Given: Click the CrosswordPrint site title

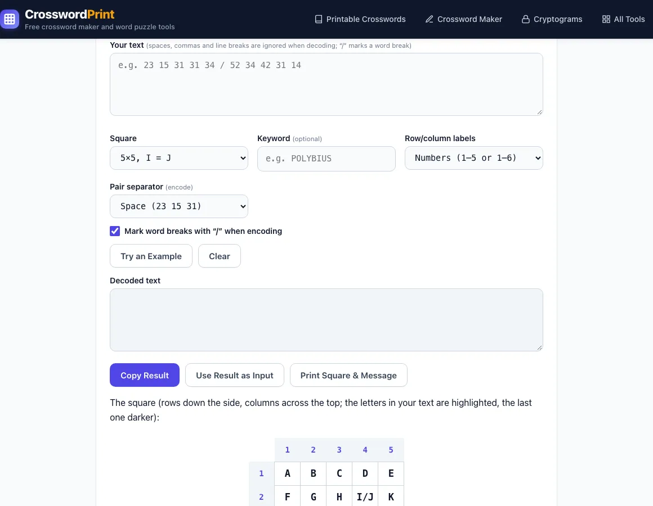Looking at the screenshot, I should point(70,14).
